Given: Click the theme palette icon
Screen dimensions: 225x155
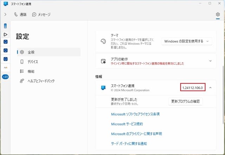Looking at the screenshot, I should pos(103,41).
